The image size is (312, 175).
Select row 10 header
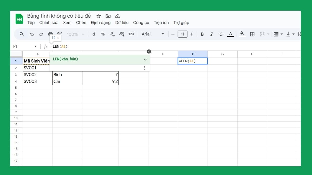[16, 118]
